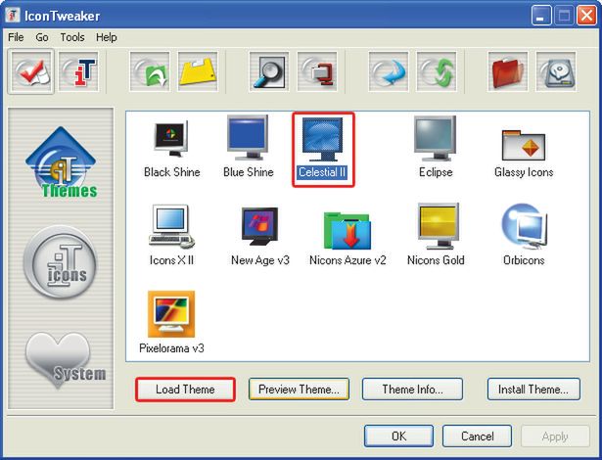This screenshot has height=460, width=602.
Task: Select the Orbicons theme icon
Action: pos(524,235)
